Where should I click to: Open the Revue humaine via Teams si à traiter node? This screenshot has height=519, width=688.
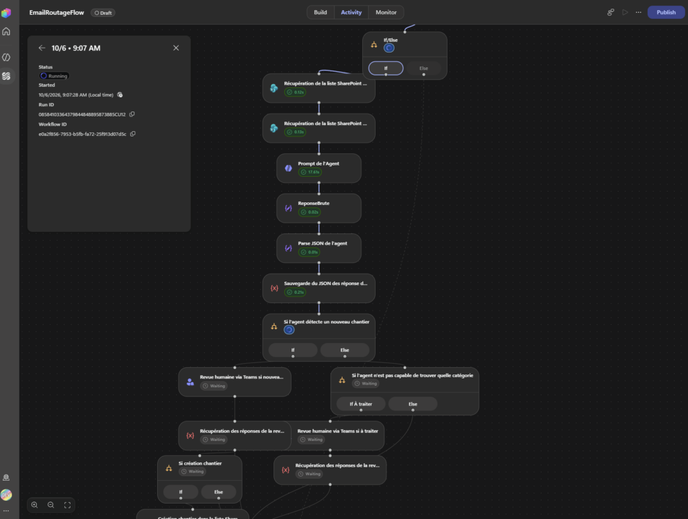tap(338, 436)
